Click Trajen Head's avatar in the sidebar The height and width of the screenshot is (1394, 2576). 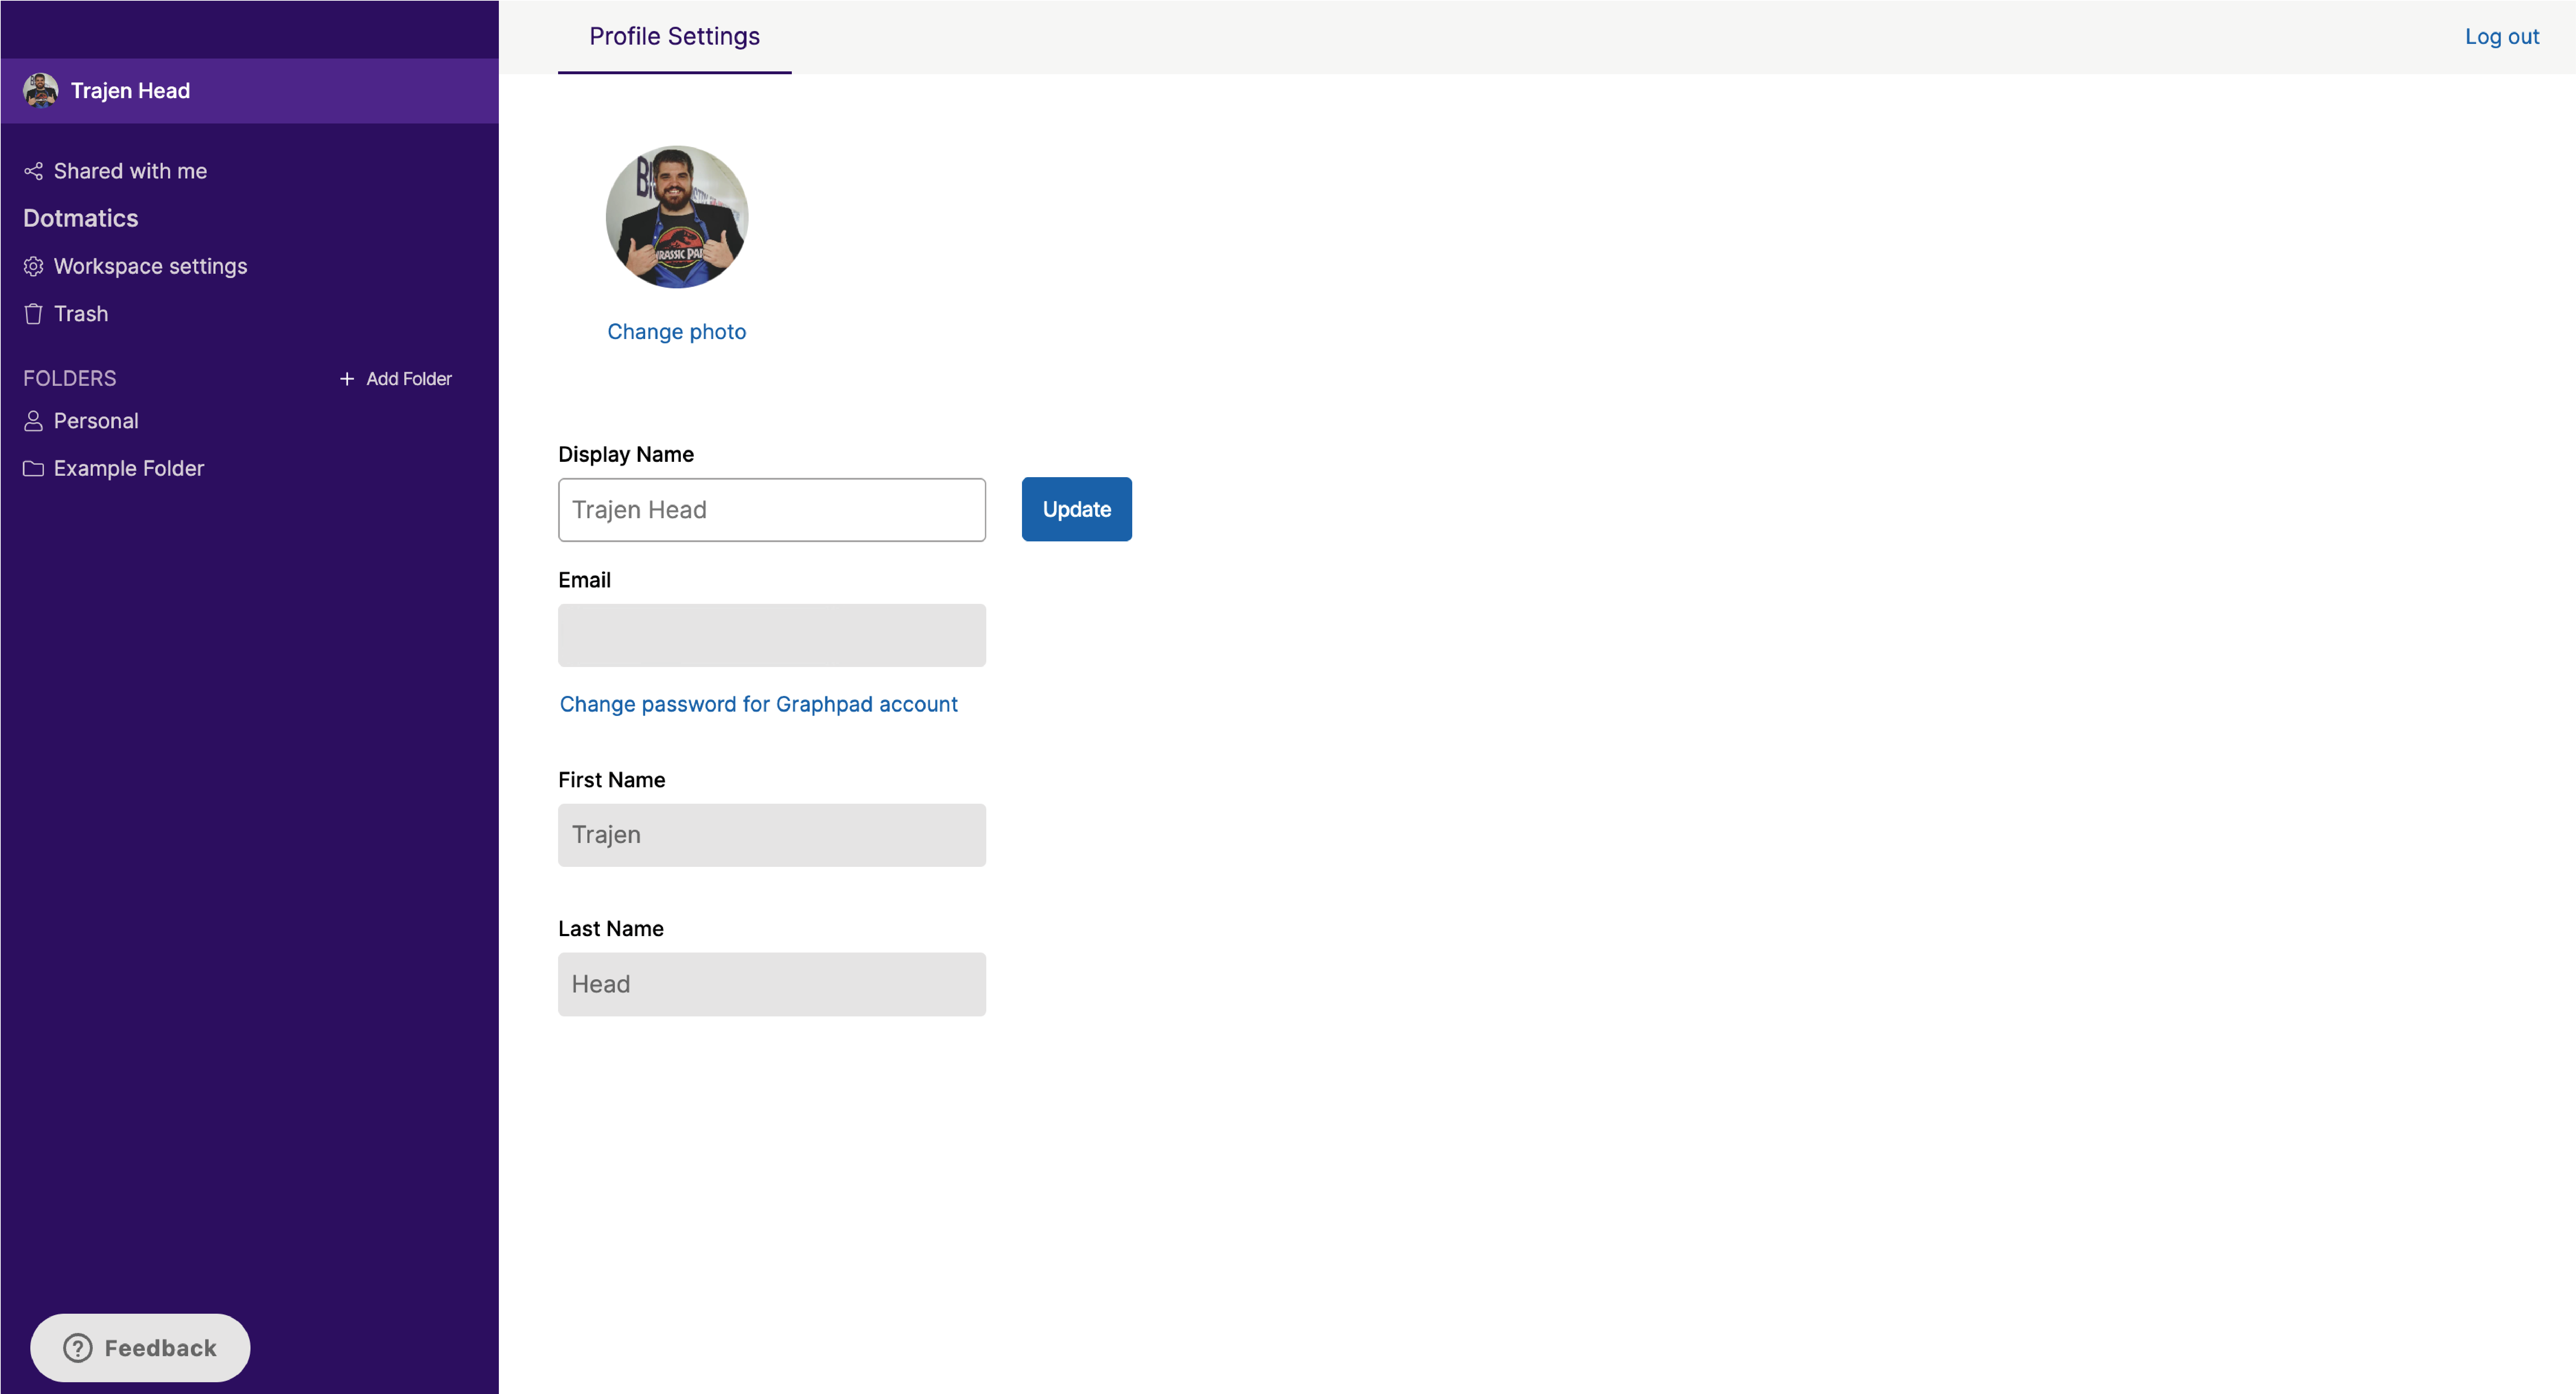pos(40,90)
